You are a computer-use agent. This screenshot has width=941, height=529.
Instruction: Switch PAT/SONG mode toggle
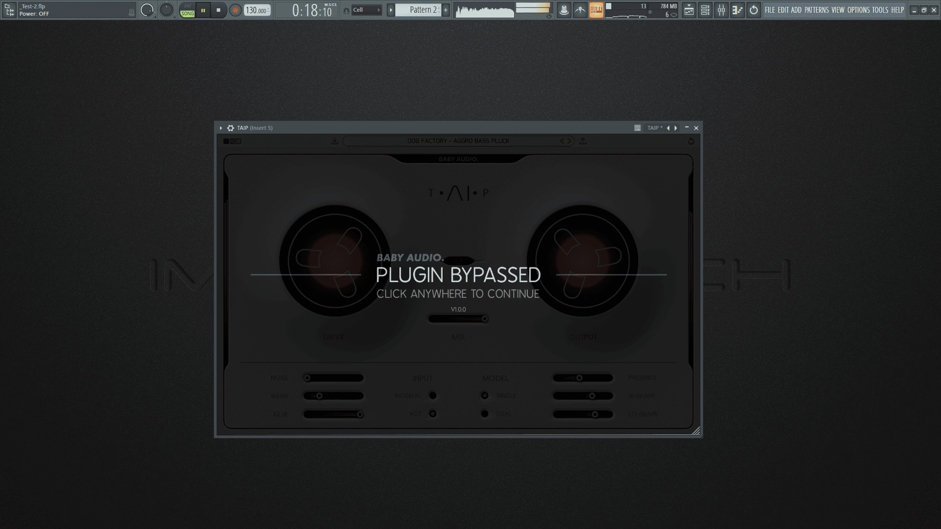click(187, 10)
